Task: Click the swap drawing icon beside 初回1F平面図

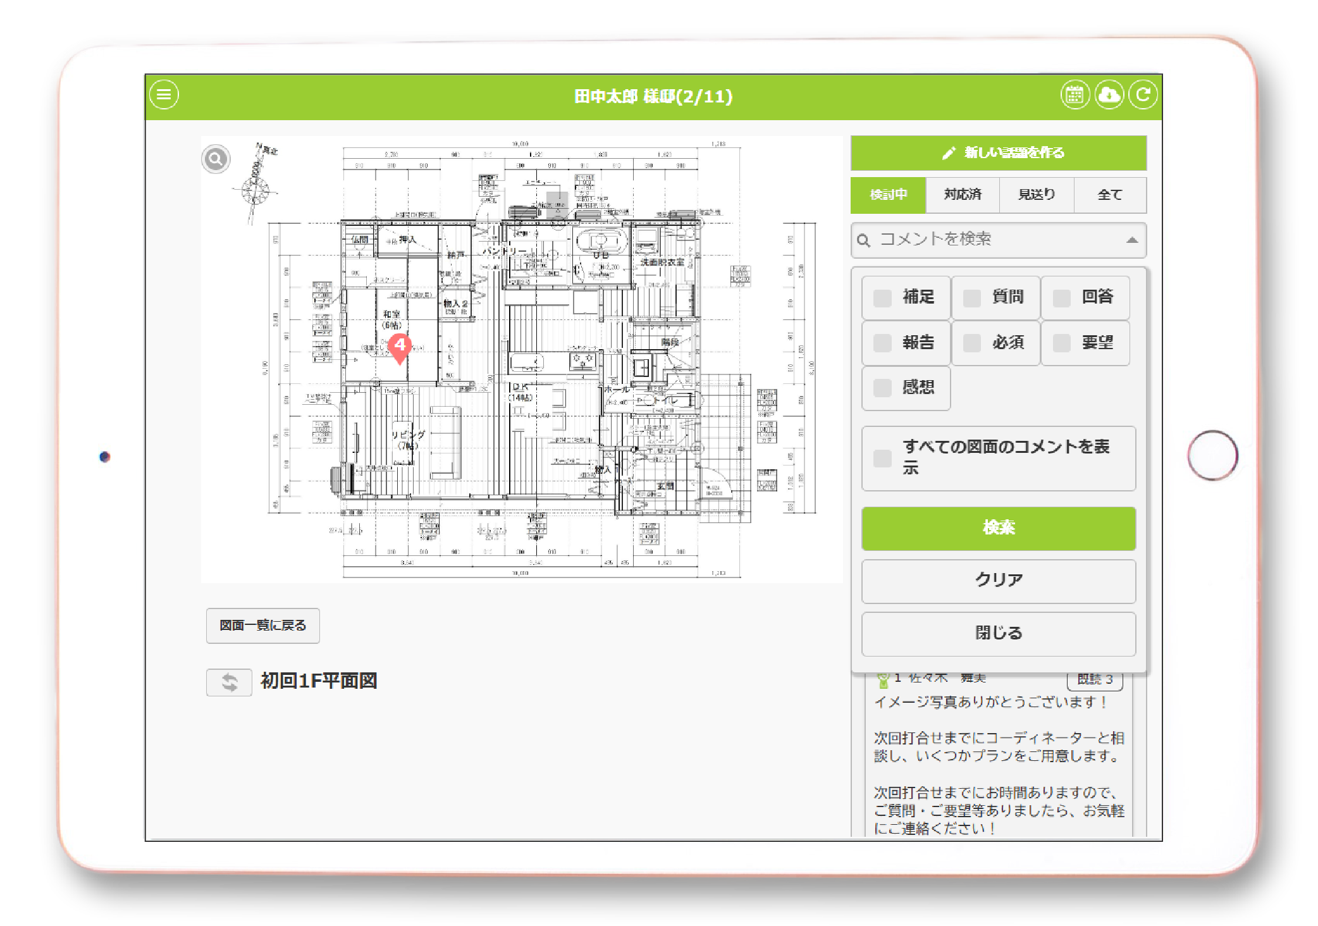Action: (229, 682)
